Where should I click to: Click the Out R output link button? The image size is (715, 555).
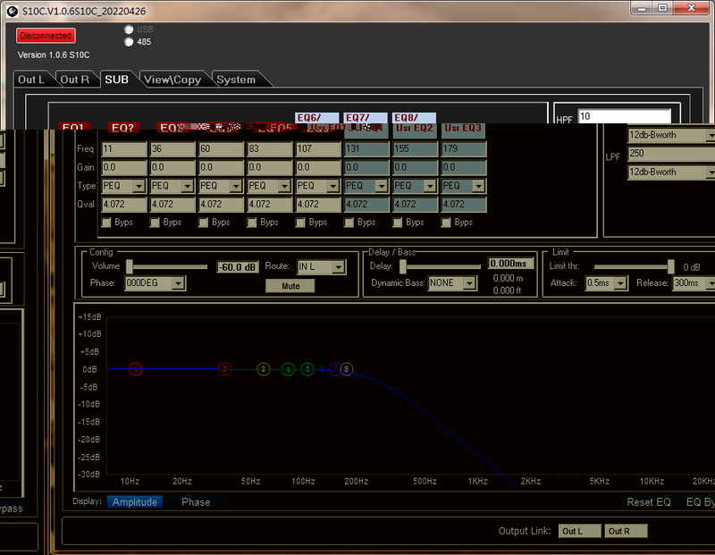627,531
